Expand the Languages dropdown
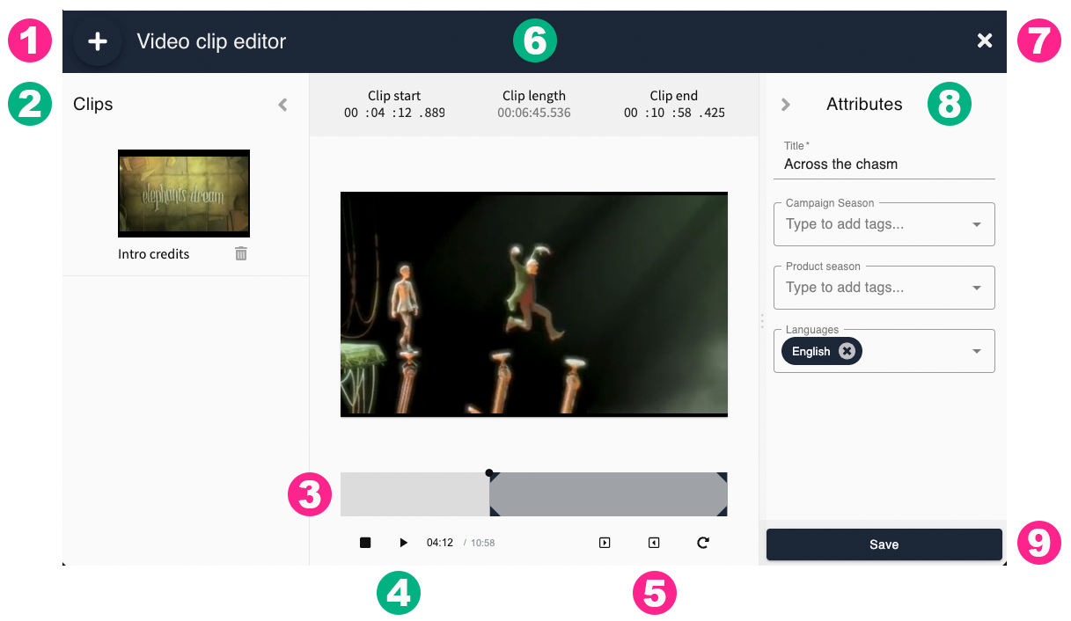Screen dimensions: 1071x621 coord(976,351)
